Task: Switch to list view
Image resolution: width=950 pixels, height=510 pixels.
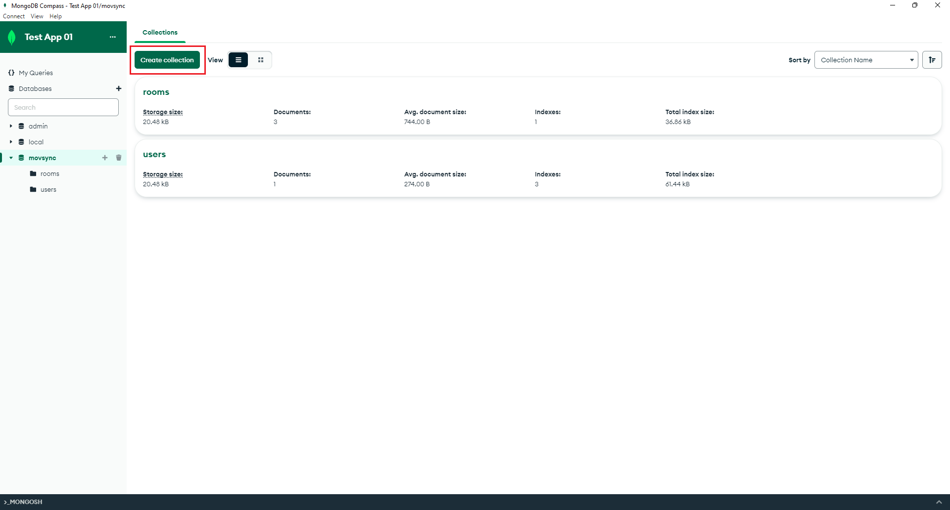Action: (x=238, y=60)
